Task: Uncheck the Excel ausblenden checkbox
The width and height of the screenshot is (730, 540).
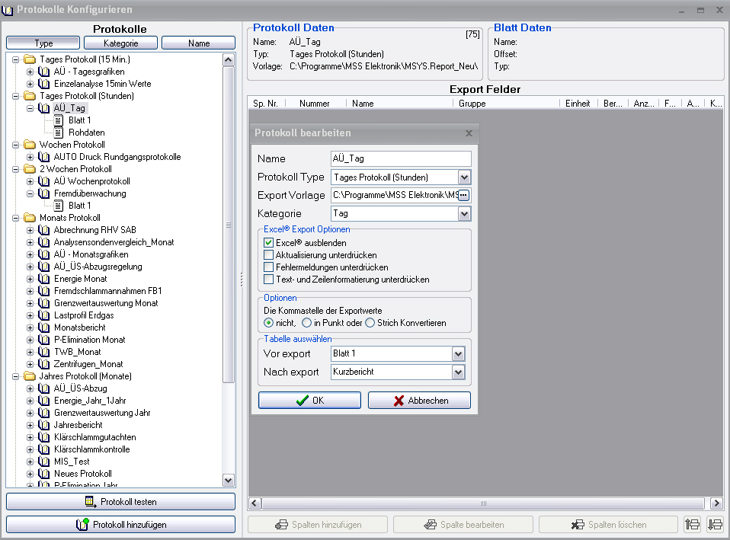Action: 269,242
